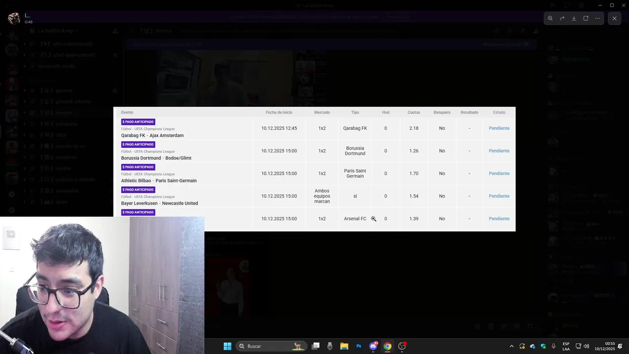Click the 2.18 odds value
This screenshot has height=354, width=629.
click(x=414, y=128)
